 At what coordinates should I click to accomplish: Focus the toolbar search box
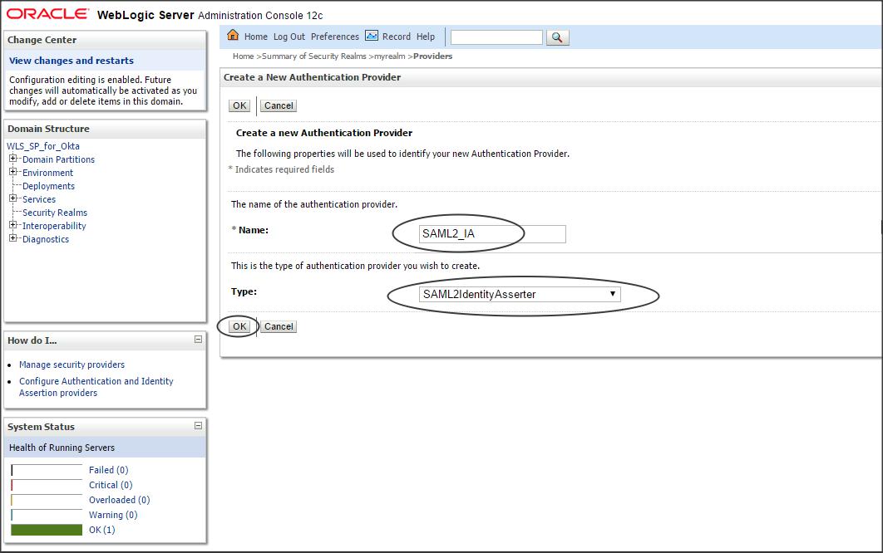click(496, 37)
